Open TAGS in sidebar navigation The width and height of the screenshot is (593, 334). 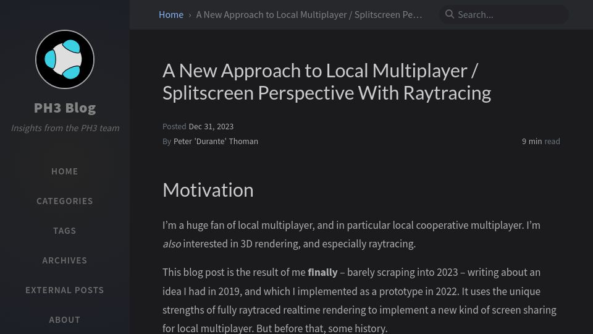click(65, 231)
